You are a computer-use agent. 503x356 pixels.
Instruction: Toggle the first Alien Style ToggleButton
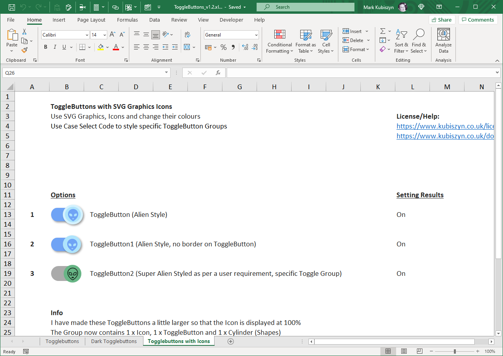coord(66,215)
